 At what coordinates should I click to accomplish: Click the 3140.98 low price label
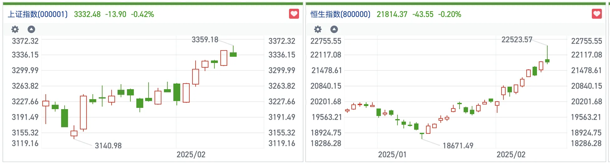(108, 146)
